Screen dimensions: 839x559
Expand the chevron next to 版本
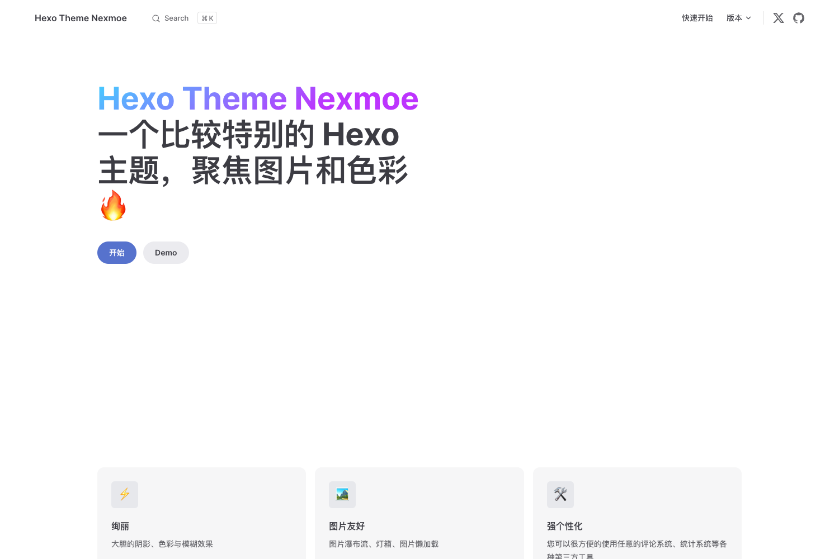pyautogui.click(x=748, y=18)
